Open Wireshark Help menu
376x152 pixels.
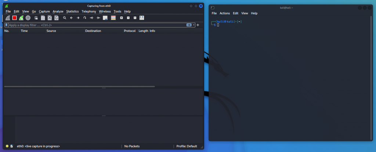point(127,11)
